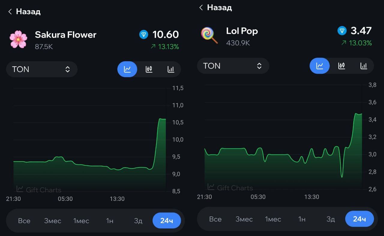Switch Lol Pop to bar chart view
The image size is (384, 236).
pos(364,66)
